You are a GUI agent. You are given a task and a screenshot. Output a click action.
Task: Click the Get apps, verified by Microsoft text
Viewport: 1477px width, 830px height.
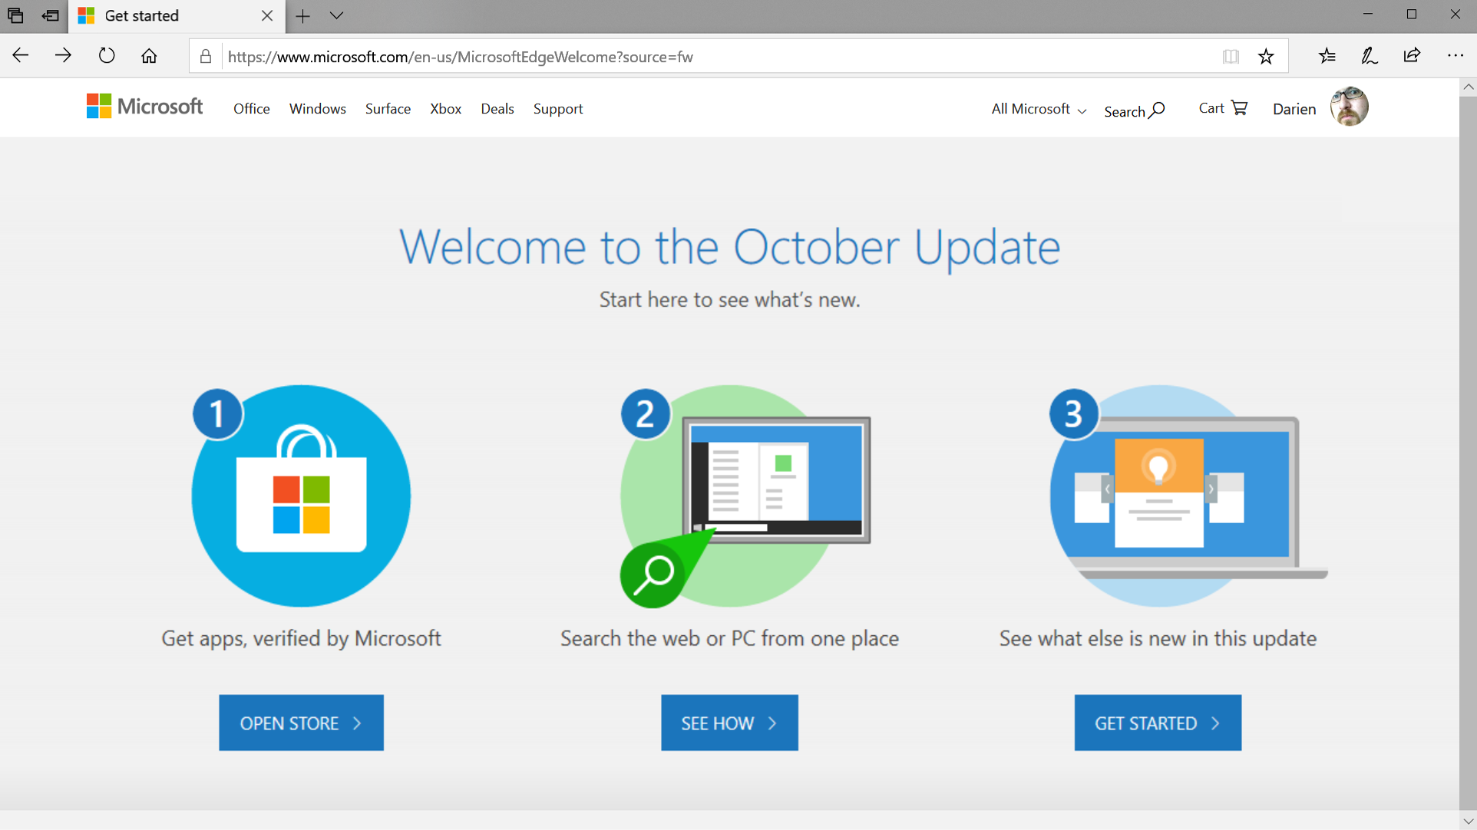pyautogui.click(x=301, y=638)
